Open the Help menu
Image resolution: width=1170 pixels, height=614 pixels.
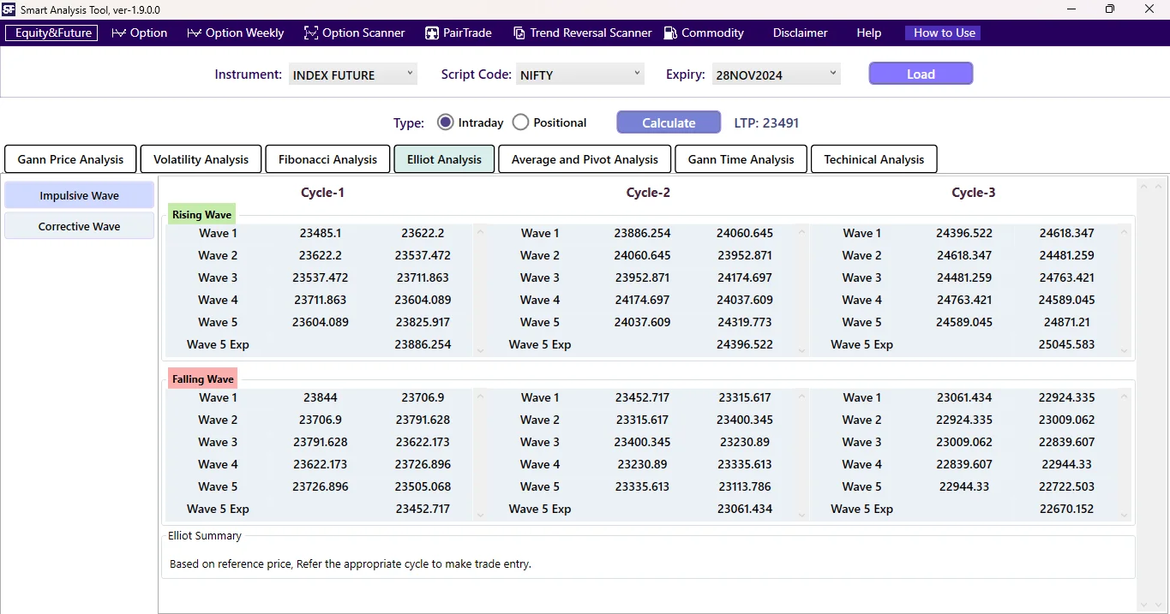[867, 33]
